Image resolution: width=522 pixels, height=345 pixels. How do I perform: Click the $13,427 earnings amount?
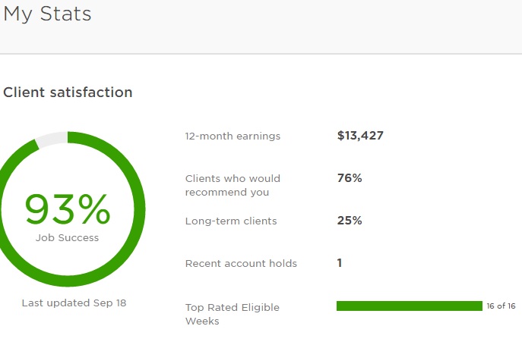(x=360, y=136)
